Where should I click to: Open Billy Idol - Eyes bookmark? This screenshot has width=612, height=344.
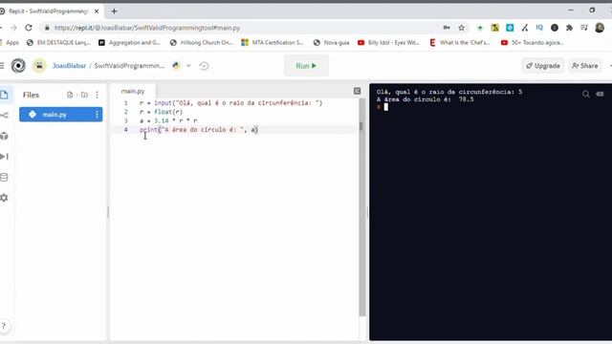388,42
